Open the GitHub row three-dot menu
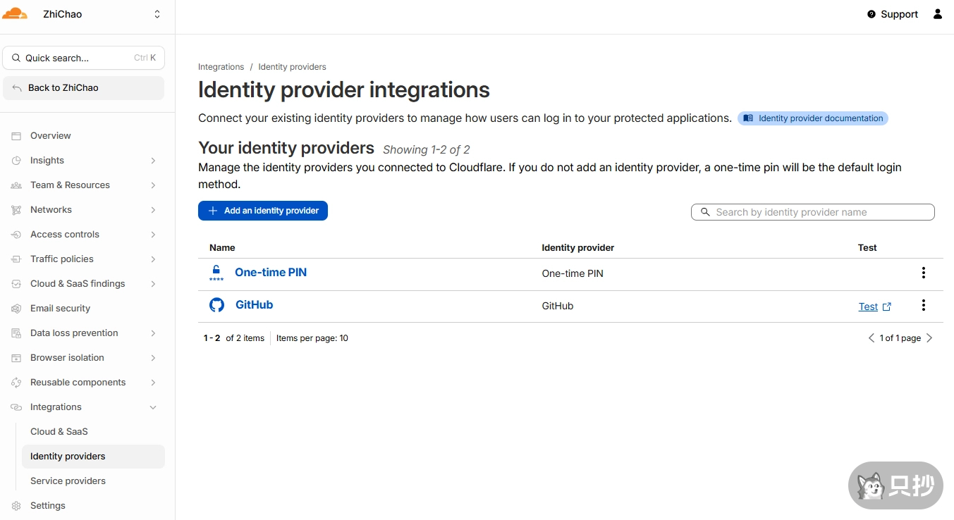The height and width of the screenshot is (520, 954). 923,305
